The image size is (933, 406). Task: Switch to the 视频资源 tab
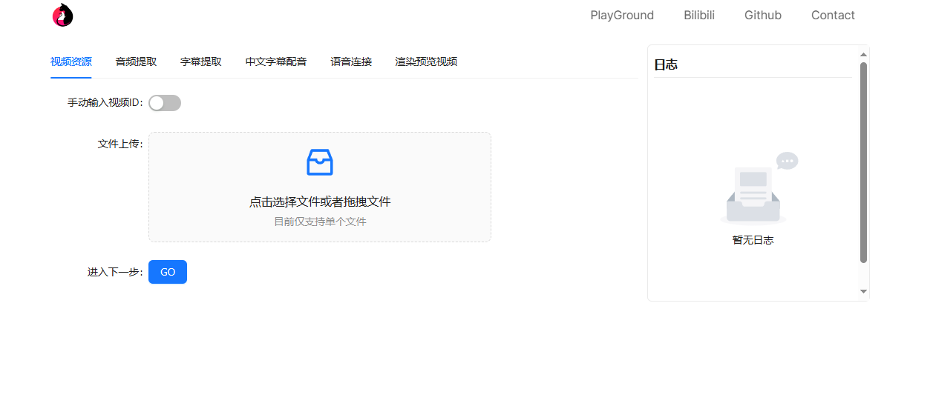click(71, 61)
